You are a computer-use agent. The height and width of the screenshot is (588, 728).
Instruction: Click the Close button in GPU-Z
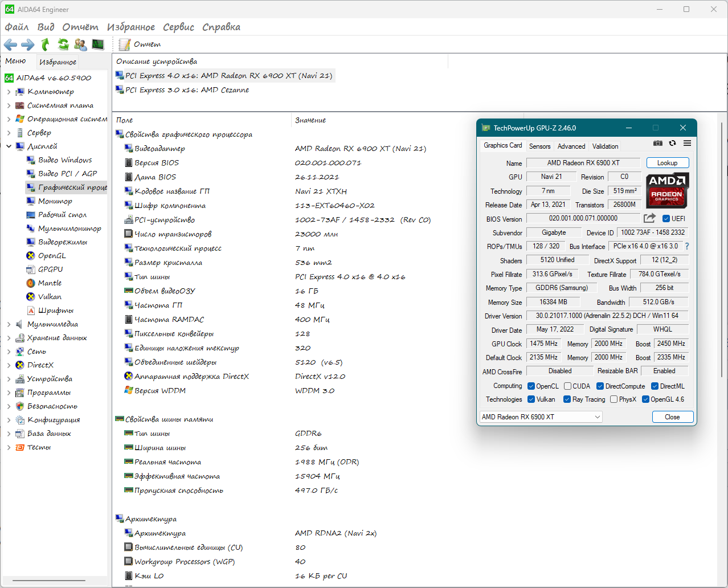[x=672, y=417]
